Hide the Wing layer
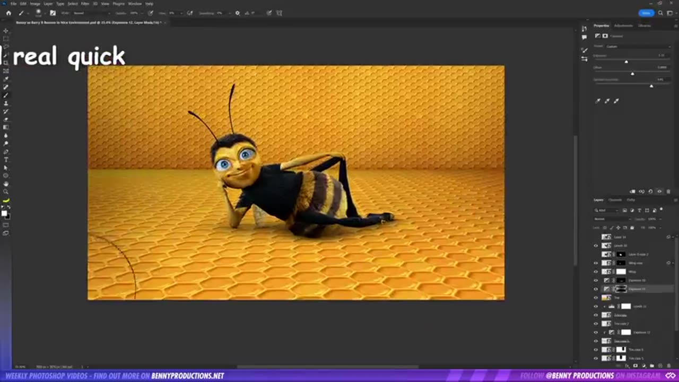679x382 pixels. coord(596,272)
